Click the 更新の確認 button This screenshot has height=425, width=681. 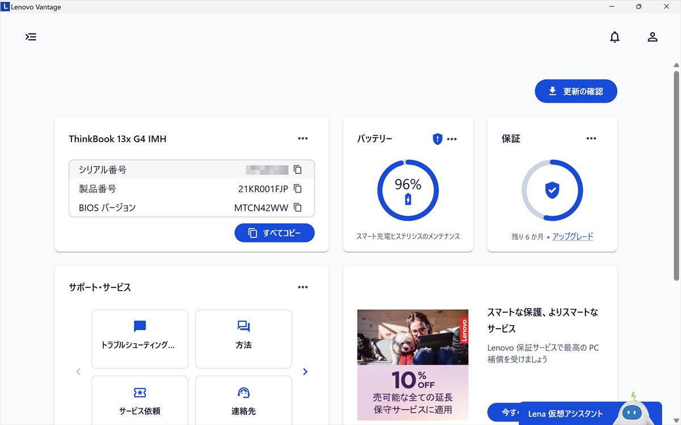coord(576,91)
